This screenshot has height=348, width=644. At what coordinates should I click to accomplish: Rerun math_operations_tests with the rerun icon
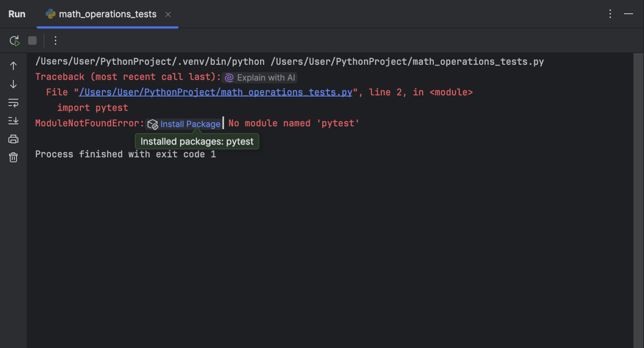click(14, 41)
